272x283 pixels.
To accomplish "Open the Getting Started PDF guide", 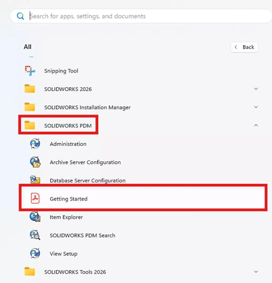I will pos(68,199).
